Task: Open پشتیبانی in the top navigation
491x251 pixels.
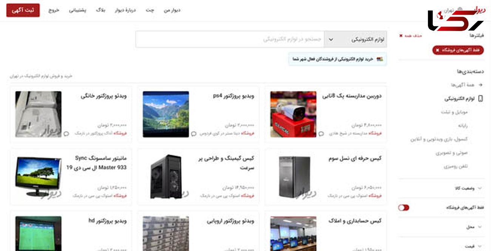Action: click(77, 10)
